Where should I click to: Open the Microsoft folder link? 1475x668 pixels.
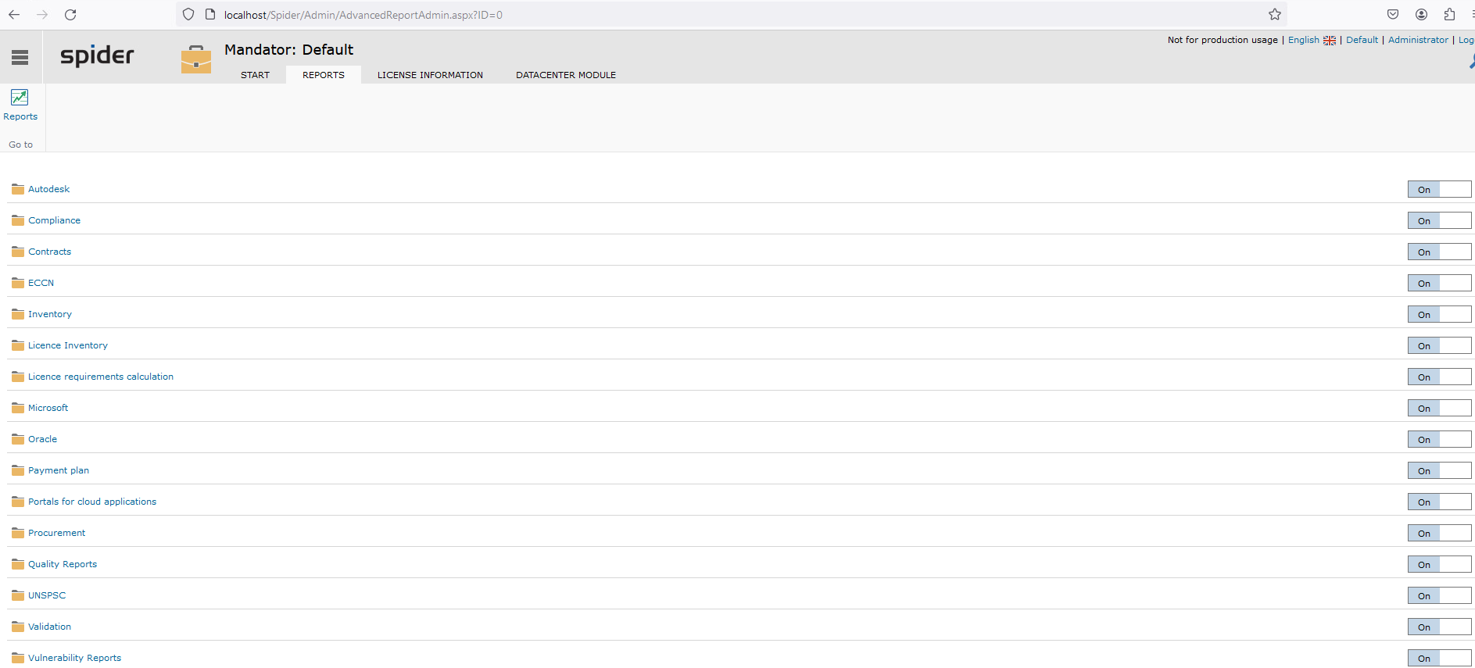coord(48,408)
